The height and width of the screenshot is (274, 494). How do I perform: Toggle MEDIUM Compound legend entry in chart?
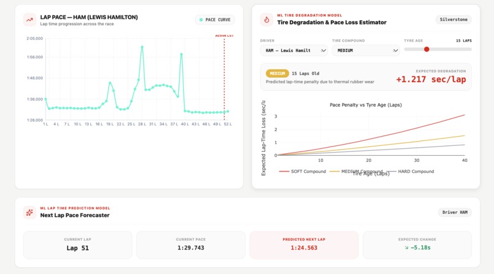pyautogui.click(x=356, y=172)
